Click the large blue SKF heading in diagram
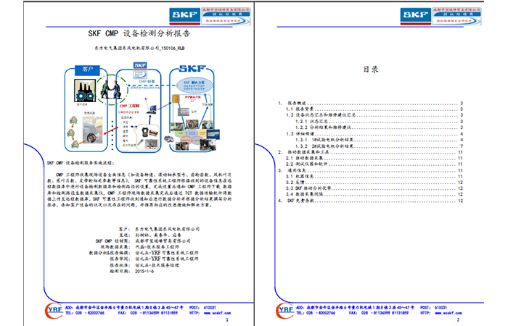This screenshot has height=326, width=508. 192,69
